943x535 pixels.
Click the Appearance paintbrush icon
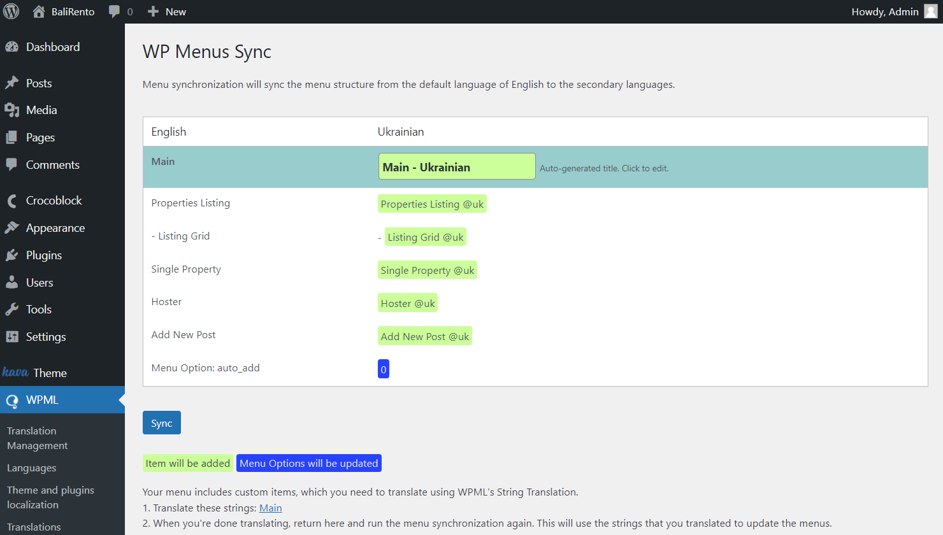pyautogui.click(x=12, y=227)
